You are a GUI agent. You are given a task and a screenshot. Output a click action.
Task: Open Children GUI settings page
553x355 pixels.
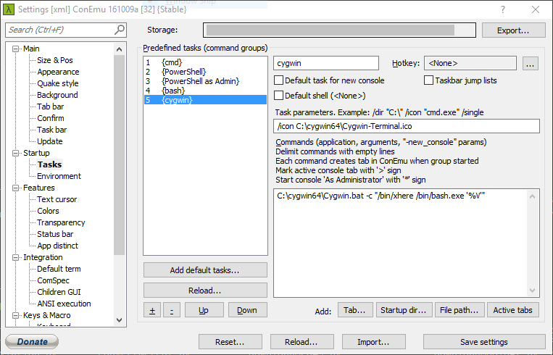(59, 292)
